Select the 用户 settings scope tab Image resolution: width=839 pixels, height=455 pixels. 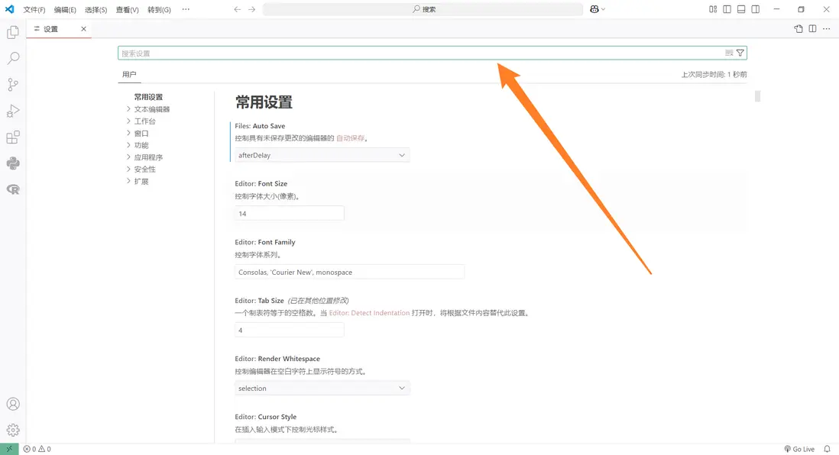(129, 74)
